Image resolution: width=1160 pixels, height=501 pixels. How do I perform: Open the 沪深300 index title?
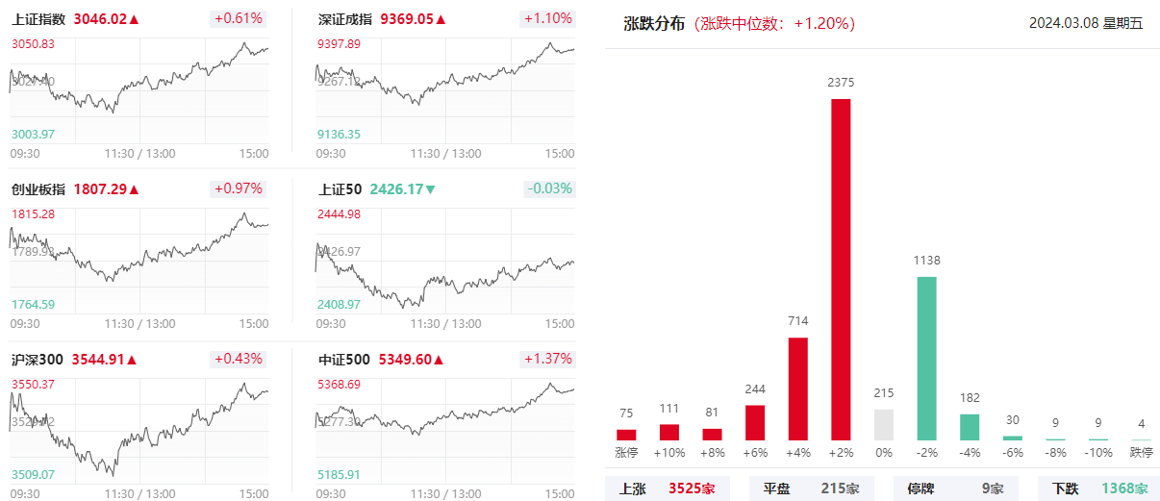[38, 360]
